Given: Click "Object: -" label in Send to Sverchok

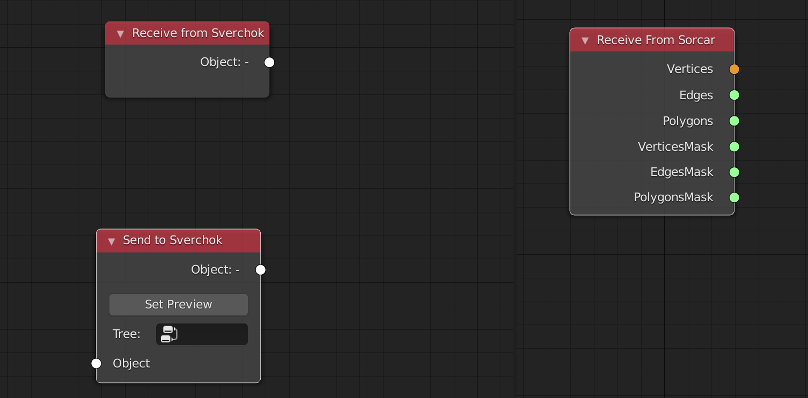Looking at the screenshot, I should point(215,269).
